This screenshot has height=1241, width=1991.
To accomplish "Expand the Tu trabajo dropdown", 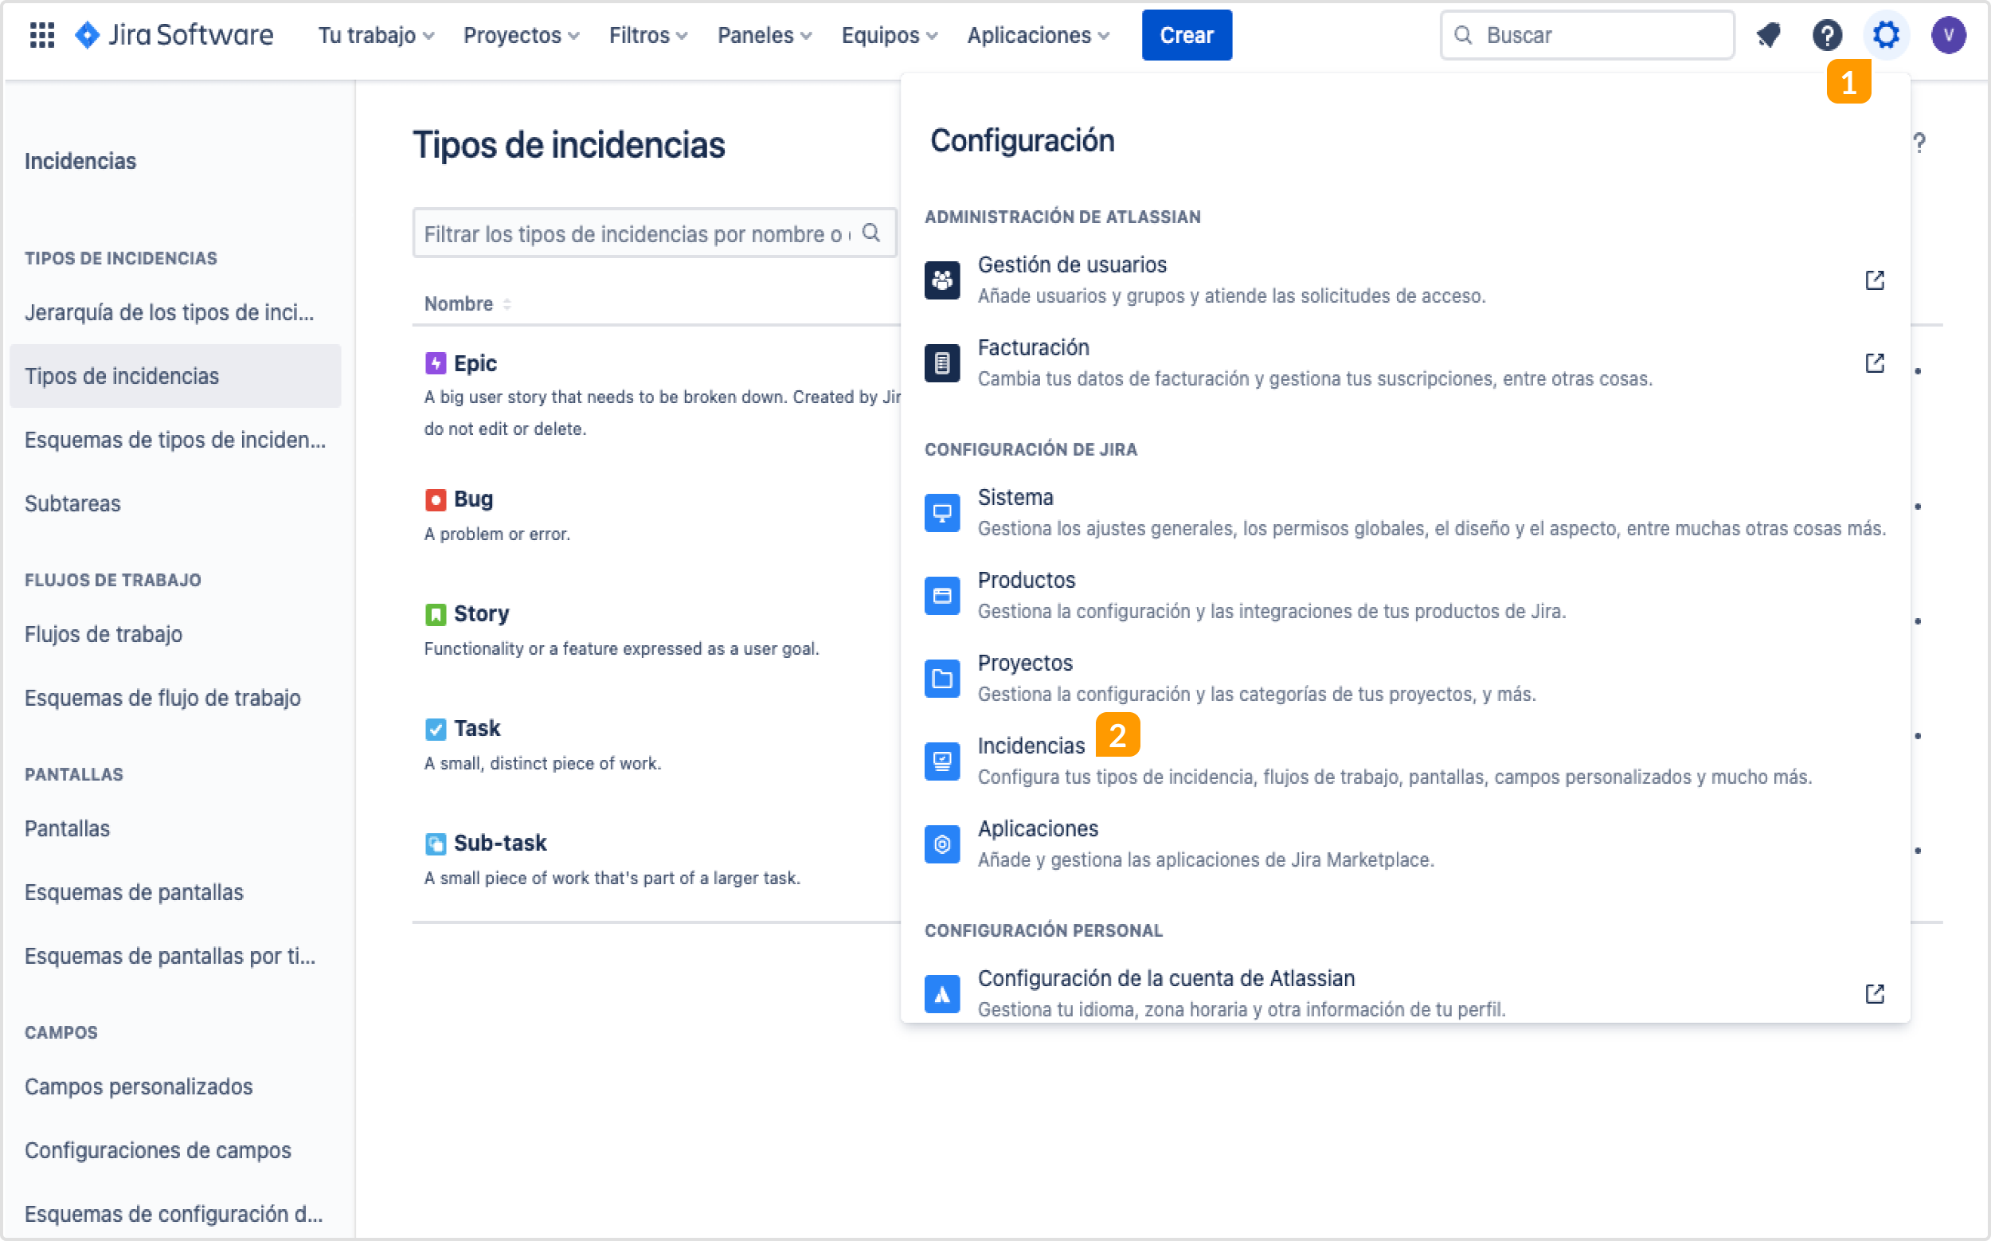I will point(376,35).
